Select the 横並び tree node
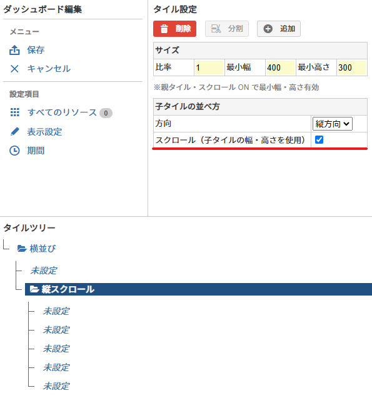Viewport: 372px width, 408px height. [43, 249]
